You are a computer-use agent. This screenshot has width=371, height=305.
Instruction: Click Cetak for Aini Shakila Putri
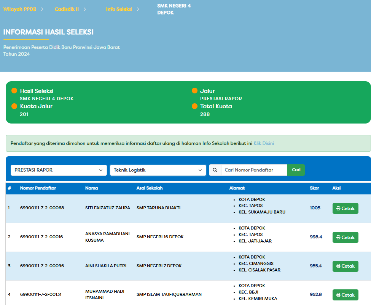[345, 266]
